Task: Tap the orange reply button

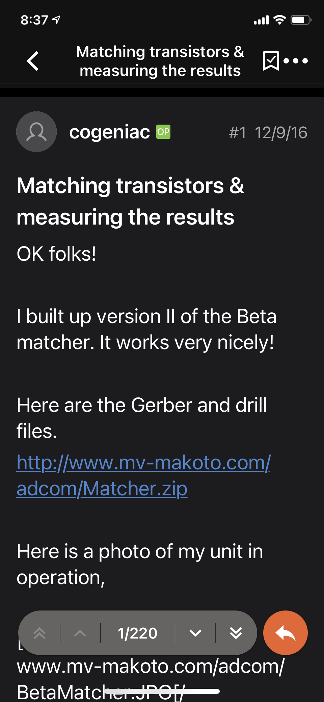Action: coord(286,633)
